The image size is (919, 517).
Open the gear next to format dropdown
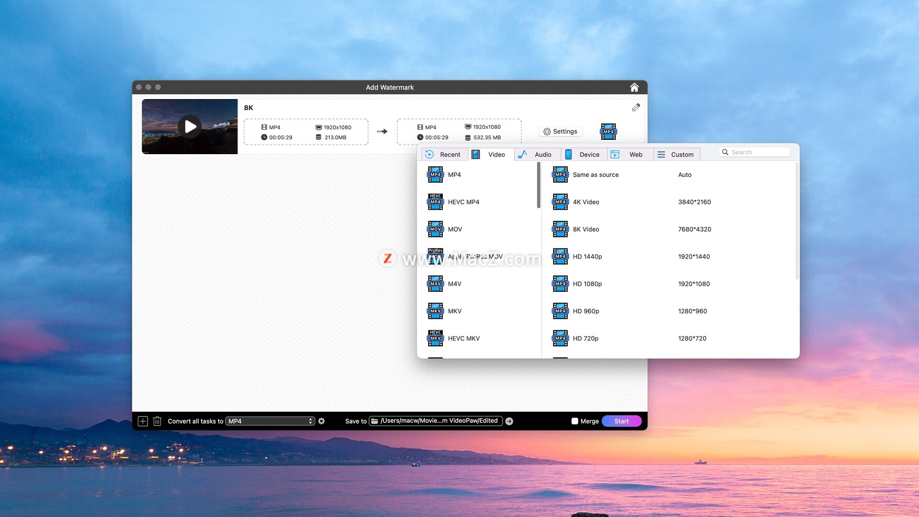click(322, 421)
